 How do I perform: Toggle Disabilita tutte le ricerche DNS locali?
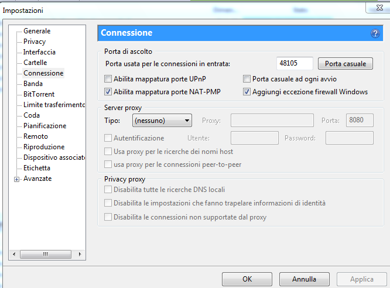[x=108, y=190]
